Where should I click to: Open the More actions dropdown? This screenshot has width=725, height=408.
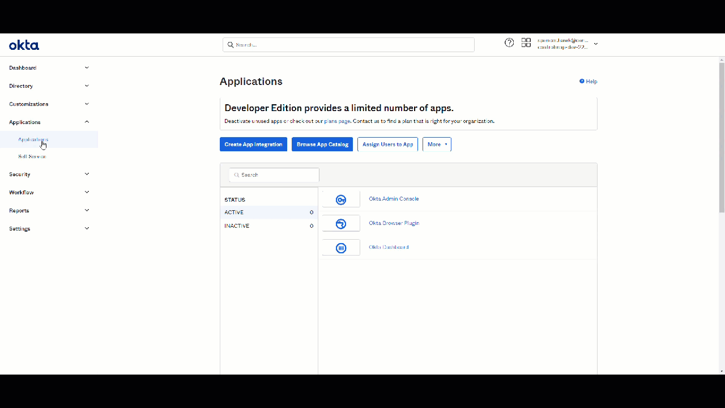pos(436,144)
